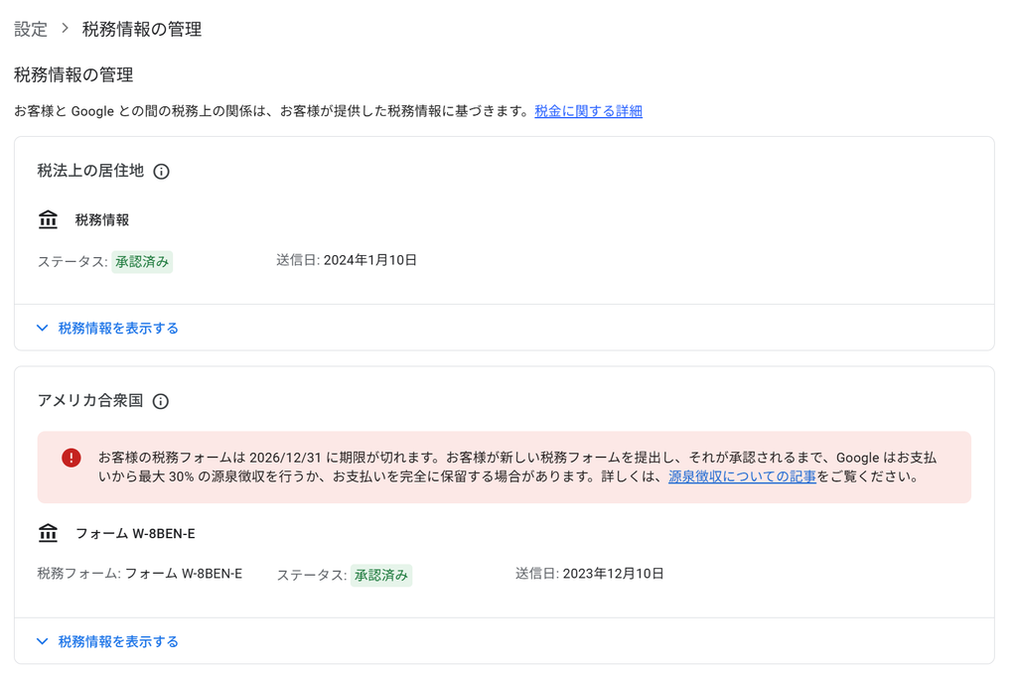
Task: Select the date text 2023年12月10日
Action: coord(613,573)
